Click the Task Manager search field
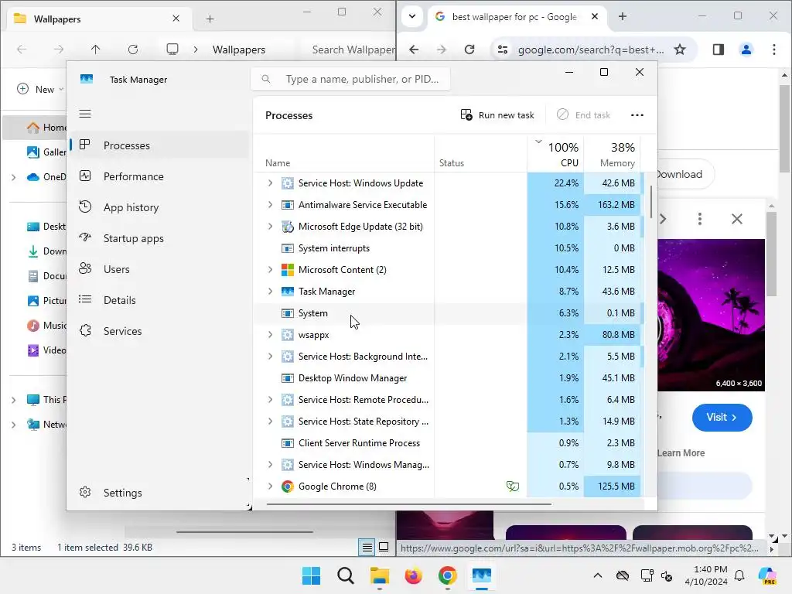Image resolution: width=792 pixels, height=594 pixels. coord(350,79)
